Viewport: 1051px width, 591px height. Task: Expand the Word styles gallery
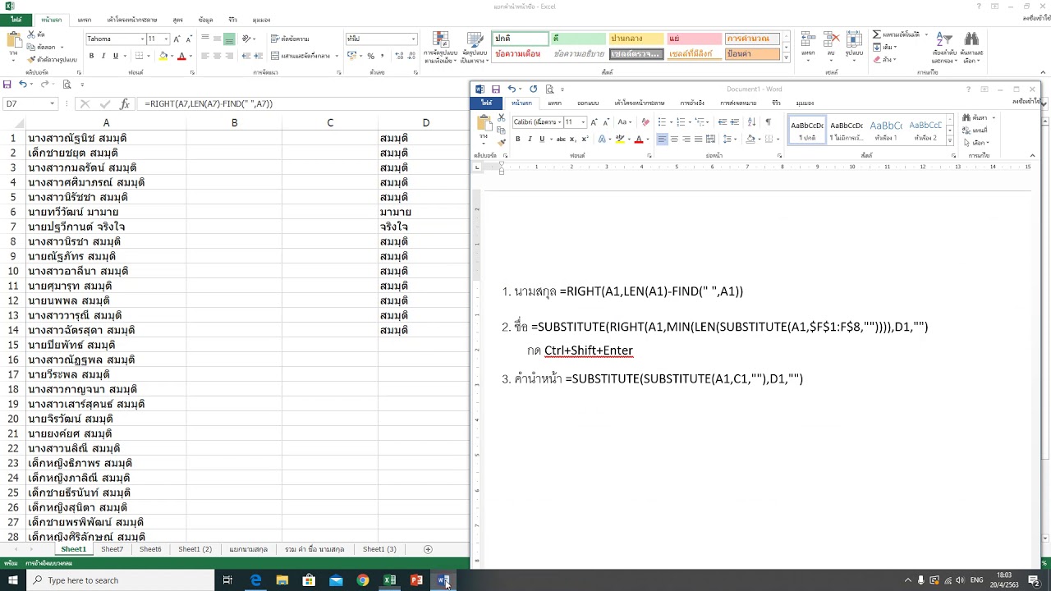(x=950, y=140)
